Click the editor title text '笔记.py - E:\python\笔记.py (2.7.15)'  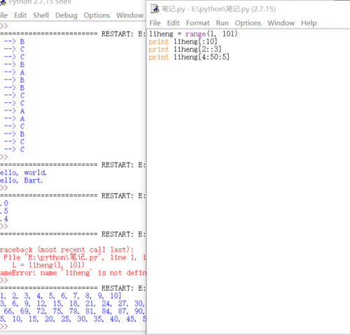pos(218,9)
